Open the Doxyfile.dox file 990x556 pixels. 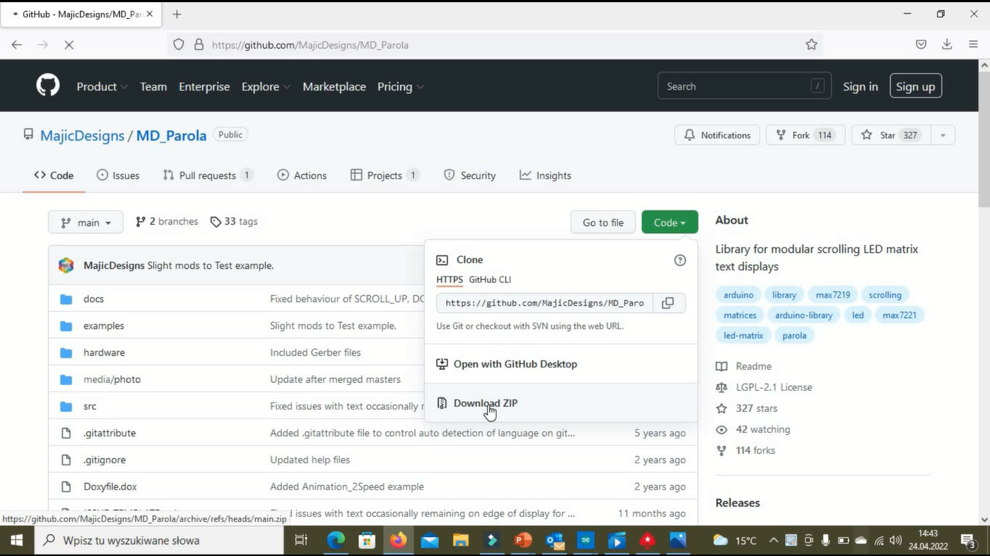pos(110,486)
